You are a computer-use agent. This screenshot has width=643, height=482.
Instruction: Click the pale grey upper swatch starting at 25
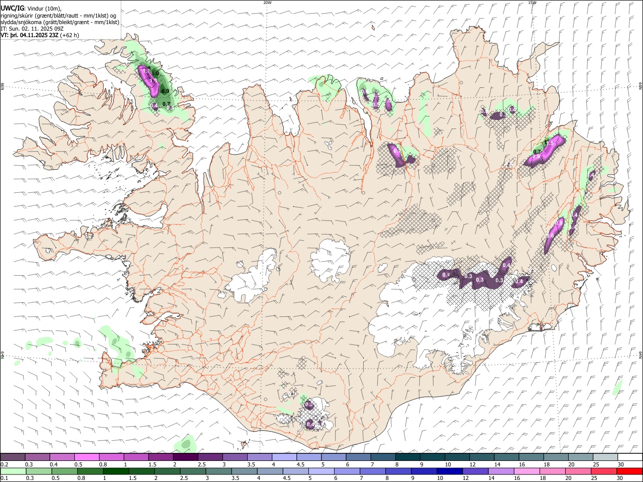point(605,457)
